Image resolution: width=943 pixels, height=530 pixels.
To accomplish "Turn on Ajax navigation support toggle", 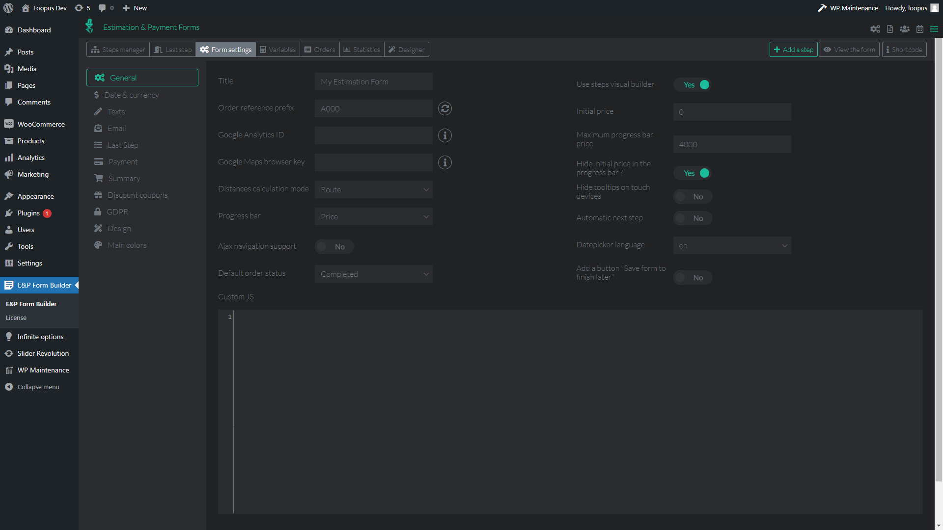I will 334,247.
